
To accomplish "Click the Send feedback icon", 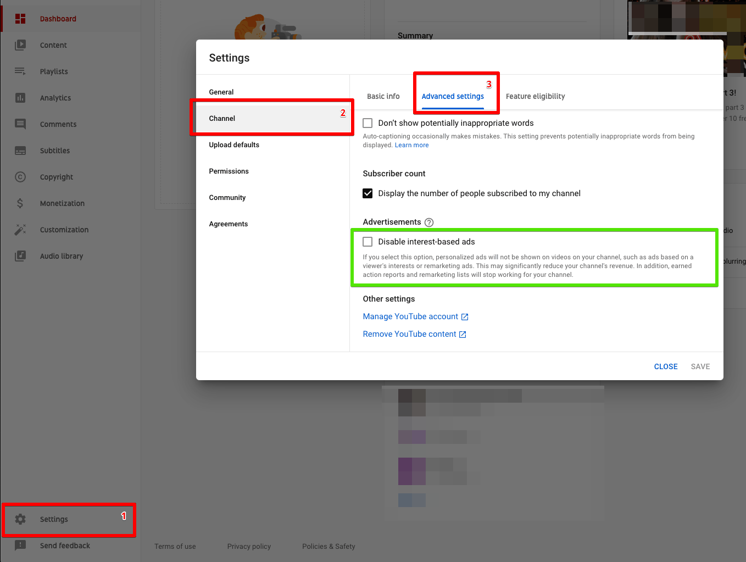I will (x=20, y=546).
